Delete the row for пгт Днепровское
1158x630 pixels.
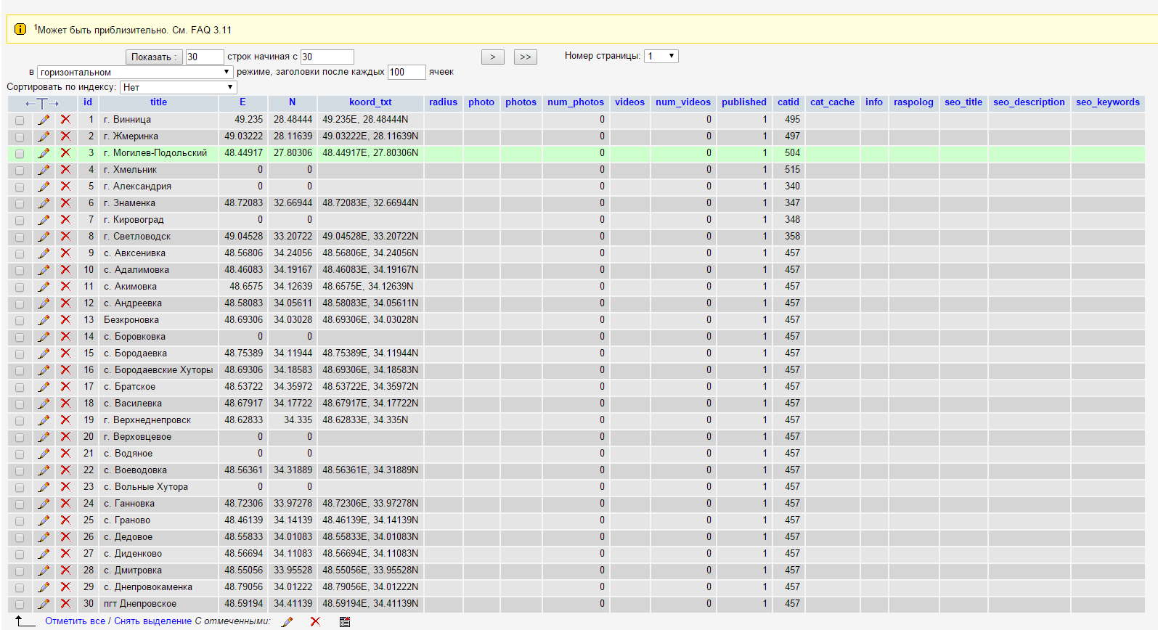pos(65,604)
